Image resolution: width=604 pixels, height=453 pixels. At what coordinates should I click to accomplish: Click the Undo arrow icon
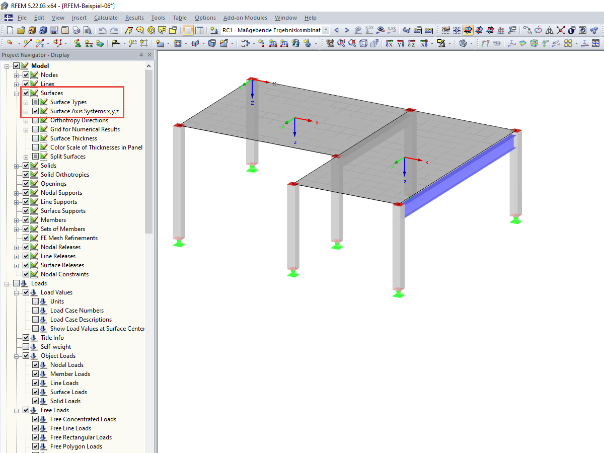tap(102, 30)
